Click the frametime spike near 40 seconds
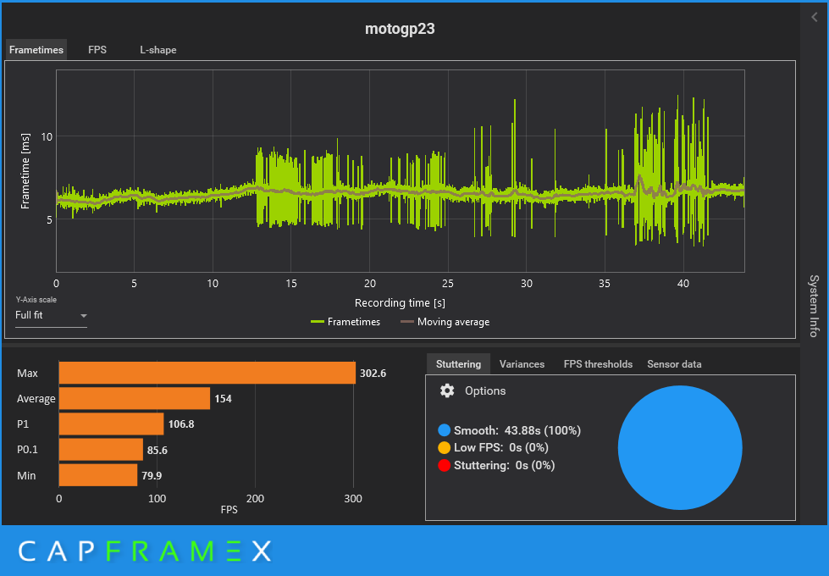Viewport: 829px width, 576px height. pyautogui.click(x=678, y=169)
